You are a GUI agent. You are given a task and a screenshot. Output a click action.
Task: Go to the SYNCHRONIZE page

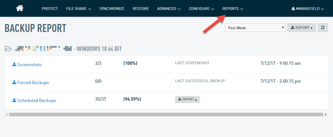(x=112, y=9)
